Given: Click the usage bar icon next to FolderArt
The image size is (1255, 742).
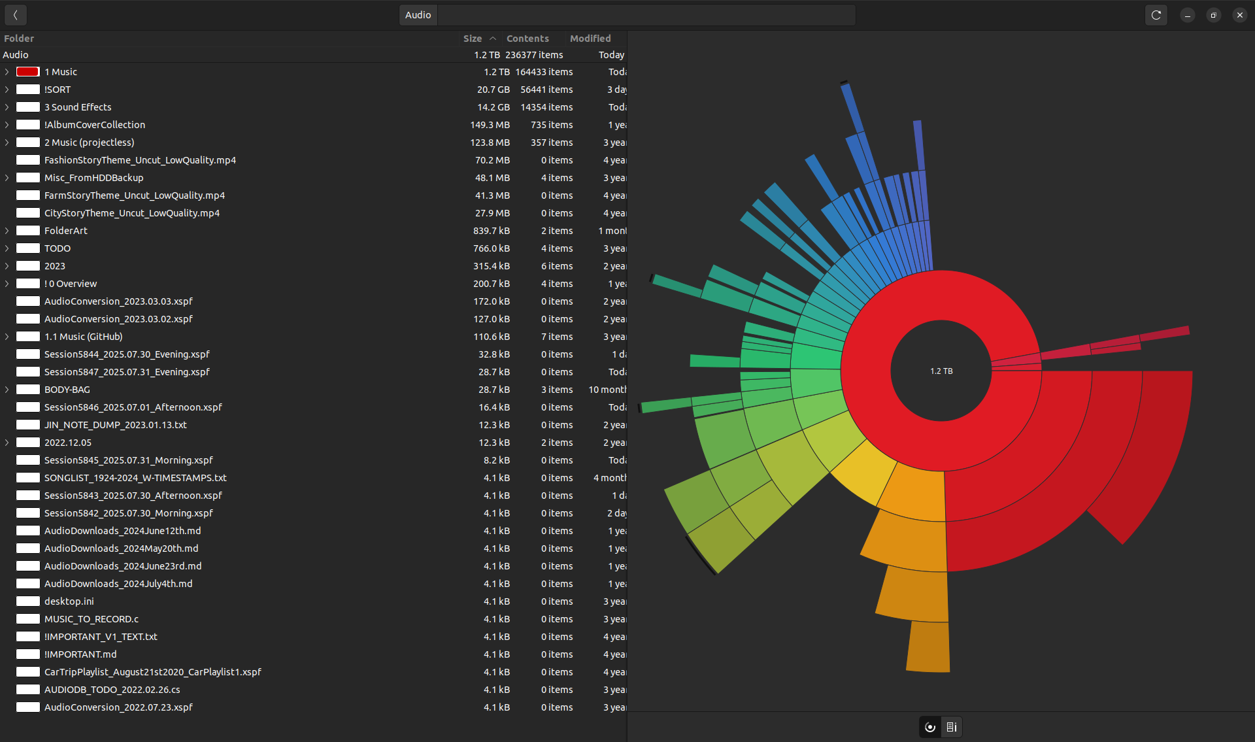Looking at the screenshot, I should click(28, 231).
